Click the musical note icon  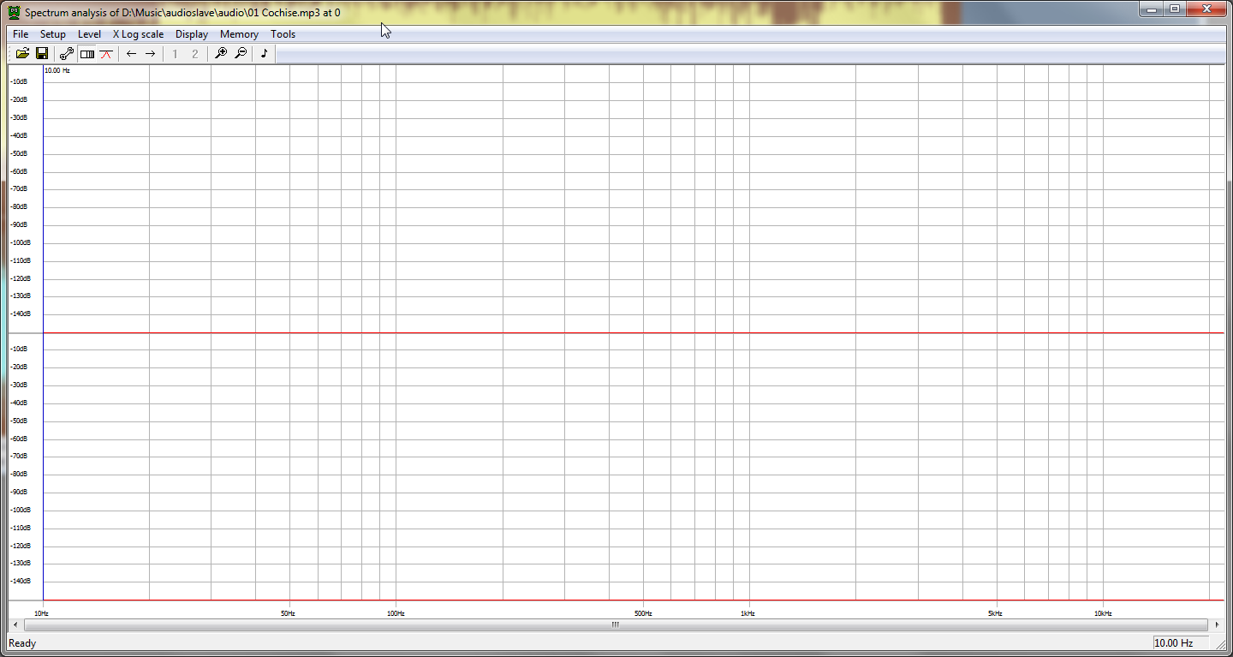pos(265,53)
